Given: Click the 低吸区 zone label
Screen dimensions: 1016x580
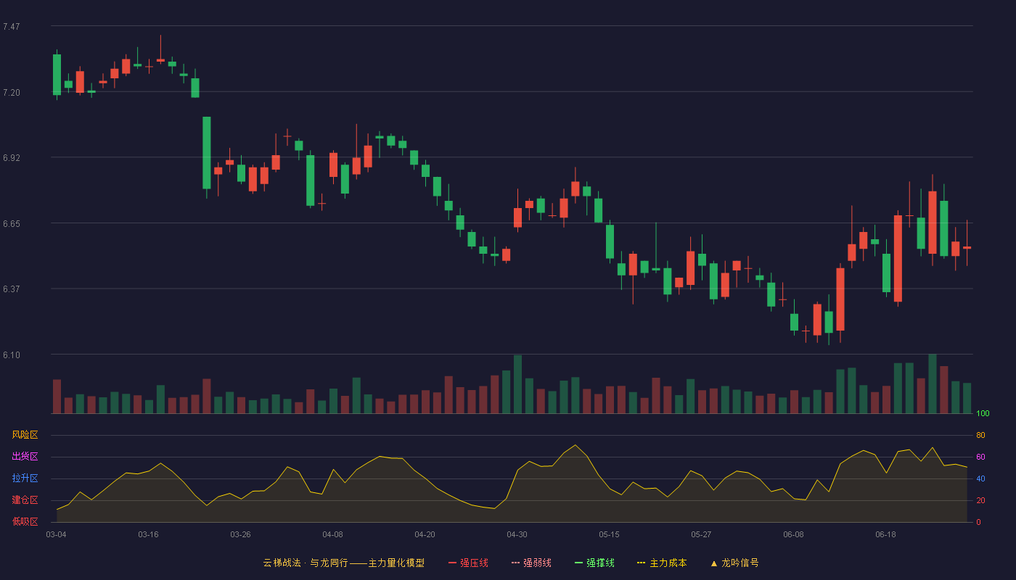Looking at the screenshot, I should pyautogui.click(x=25, y=521).
